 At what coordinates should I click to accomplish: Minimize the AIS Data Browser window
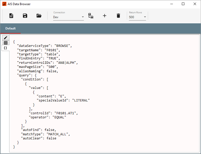pyautogui.click(x=171, y=4)
